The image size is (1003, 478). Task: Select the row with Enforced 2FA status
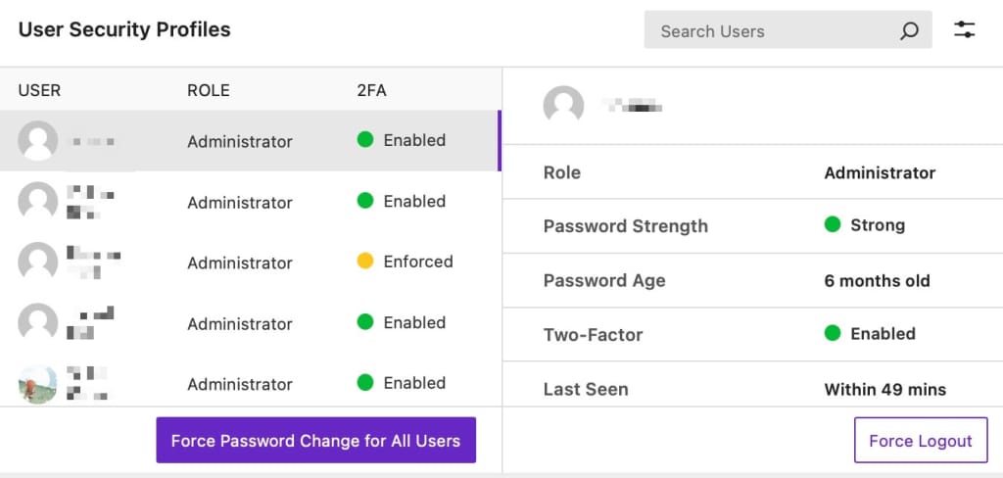coord(250,262)
